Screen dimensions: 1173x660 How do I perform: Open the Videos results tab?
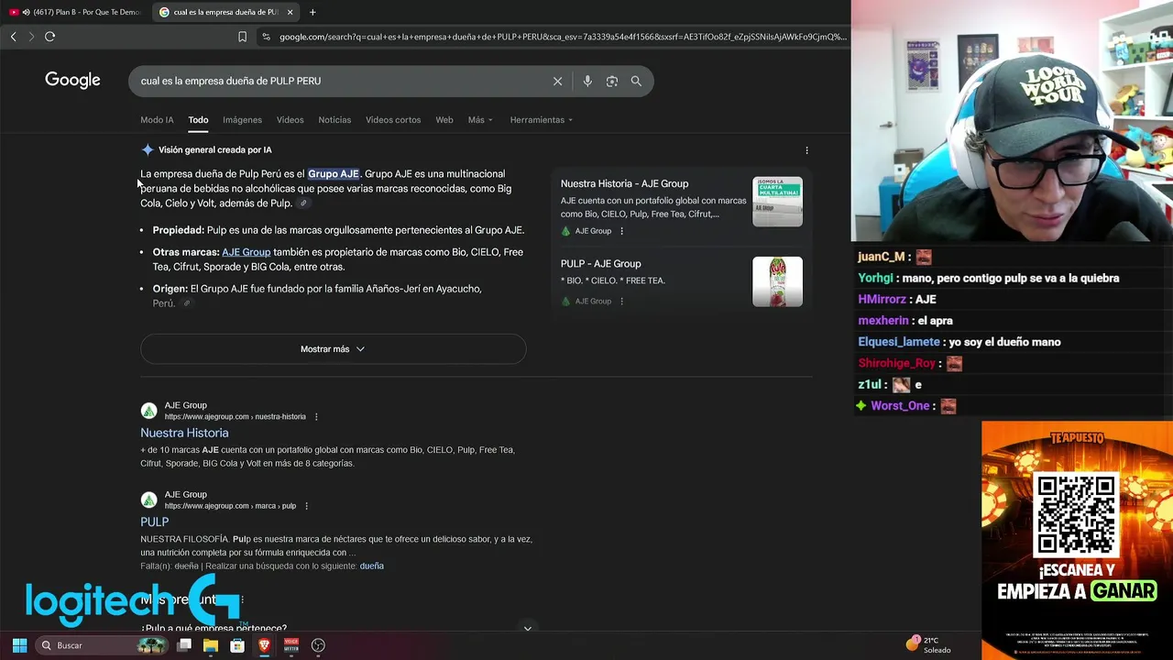click(290, 120)
